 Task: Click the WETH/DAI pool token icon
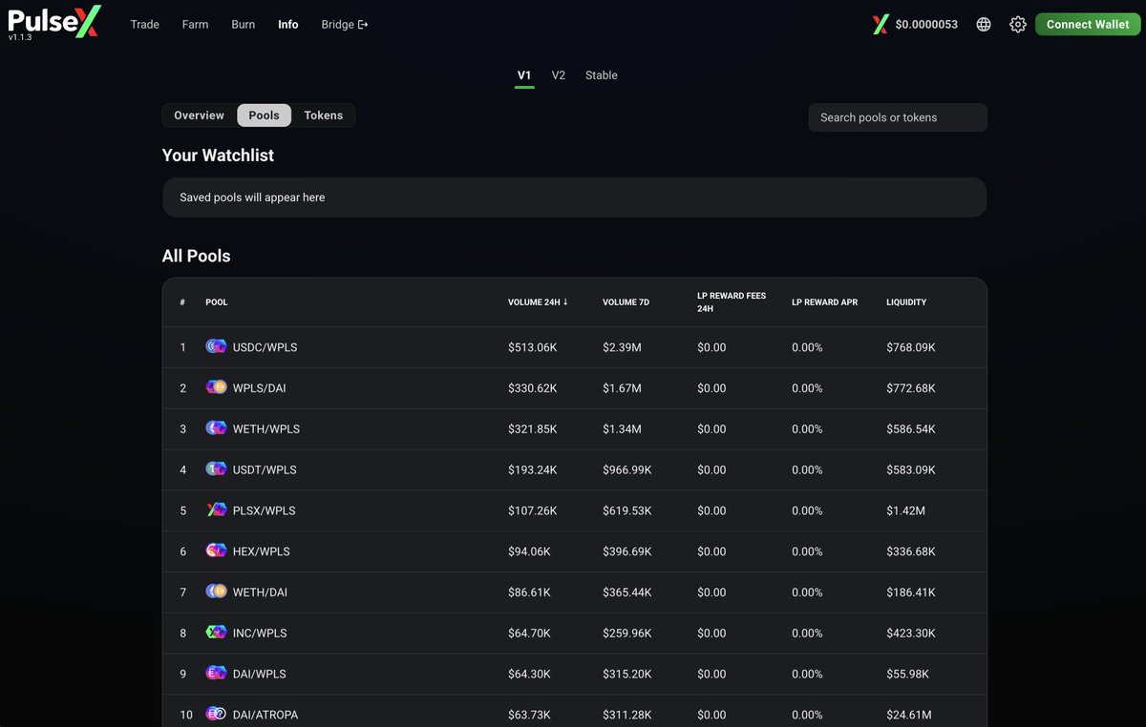216,592
